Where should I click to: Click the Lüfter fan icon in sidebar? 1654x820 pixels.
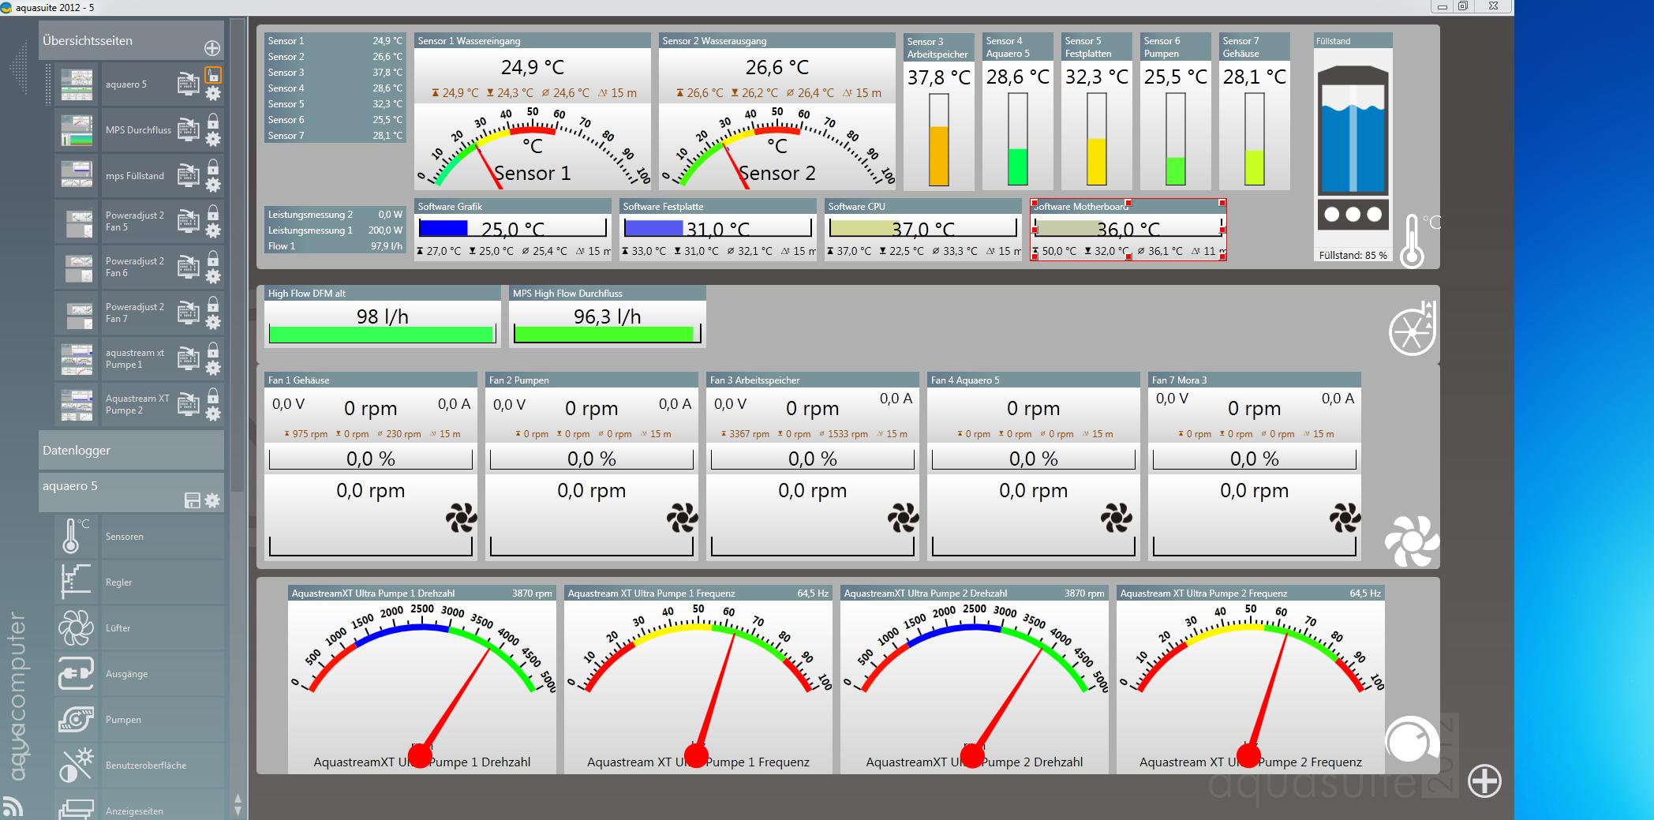click(76, 628)
